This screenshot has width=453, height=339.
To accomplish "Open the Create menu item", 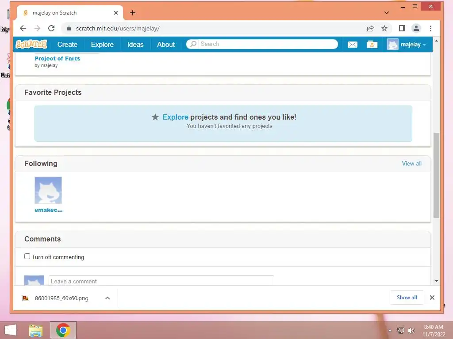I will pos(67,45).
